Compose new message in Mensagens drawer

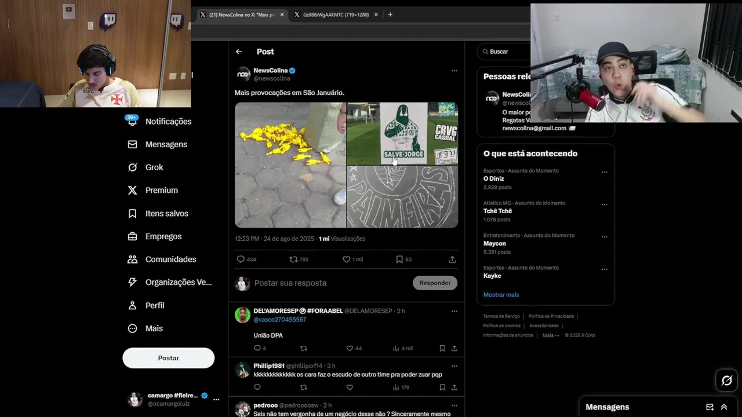pyautogui.click(x=710, y=407)
